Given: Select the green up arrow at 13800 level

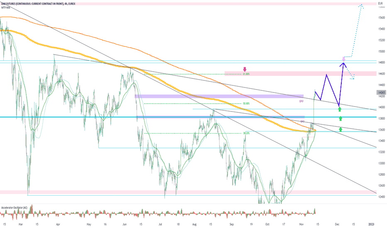Looking at the screenshot, I should coord(340,119).
